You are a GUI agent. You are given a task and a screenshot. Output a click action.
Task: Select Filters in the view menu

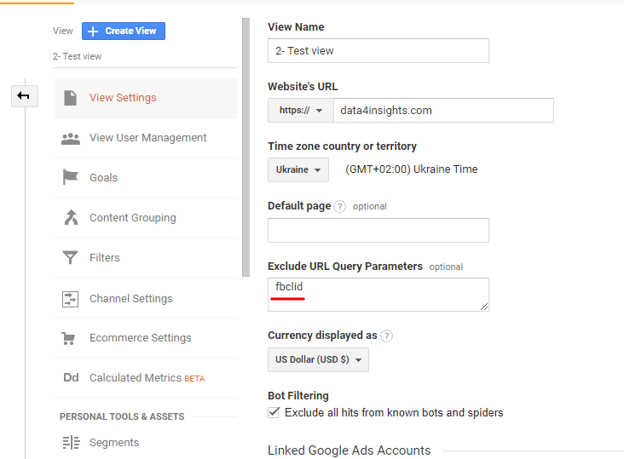(x=105, y=258)
